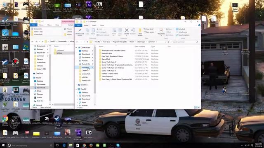Image resolution: width=264 pixels, height=148 pixels.
Task: Click the help icon in common window
Action: [199, 25]
